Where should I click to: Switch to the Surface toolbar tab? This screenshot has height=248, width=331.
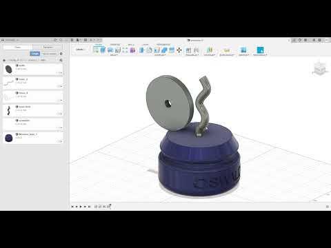[115, 44]
